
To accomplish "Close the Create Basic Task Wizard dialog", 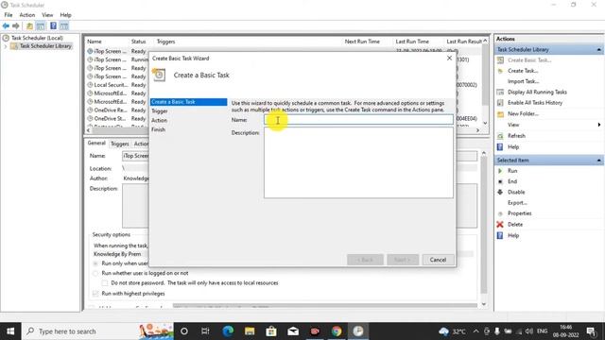I will pyautogui.click(x=449, y=59).
